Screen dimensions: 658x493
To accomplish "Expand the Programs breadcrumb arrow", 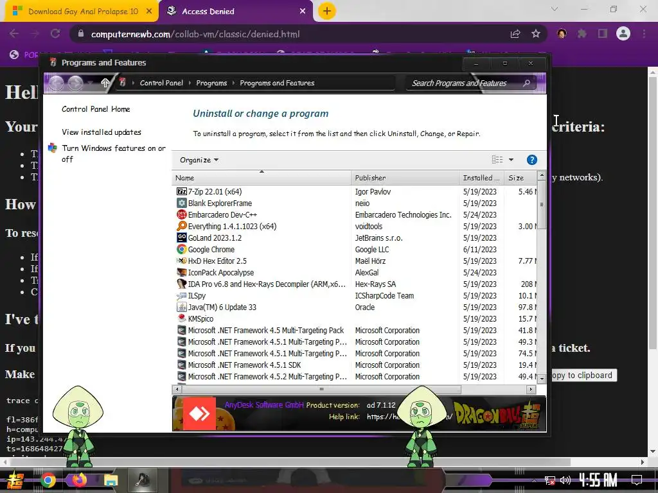I will click(x=233, y=83).
